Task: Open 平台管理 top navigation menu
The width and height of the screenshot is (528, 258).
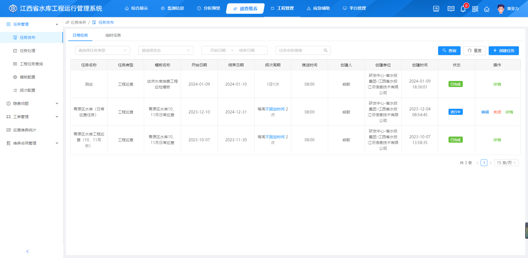Action: tap(354, 8)
